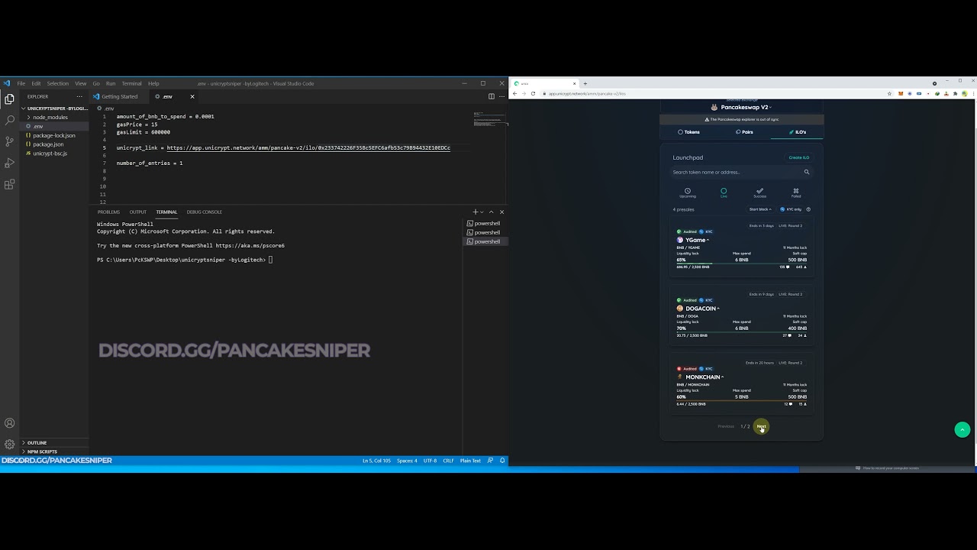Screen dimensions: 977x550
Task: Click the editor minimap
Action: pos(489,118)
